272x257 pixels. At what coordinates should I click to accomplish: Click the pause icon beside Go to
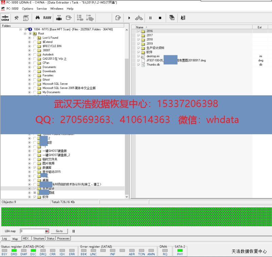coord(73,231)
